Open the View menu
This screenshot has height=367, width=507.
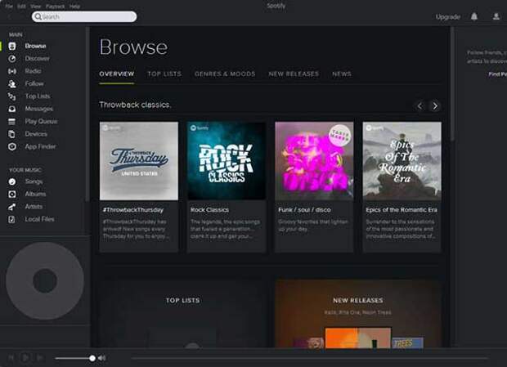(x=35, y=7)
